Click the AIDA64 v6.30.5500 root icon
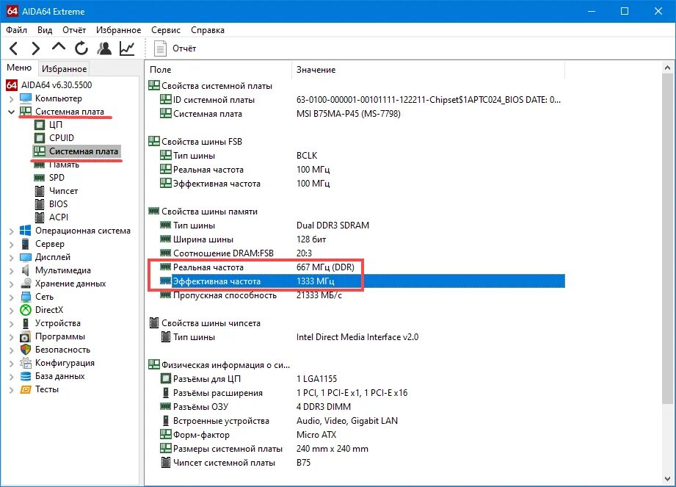This screenshot has height=487, width=676. coord(12,85)
